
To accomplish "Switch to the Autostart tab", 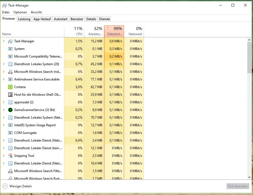I will pos(61,19).
